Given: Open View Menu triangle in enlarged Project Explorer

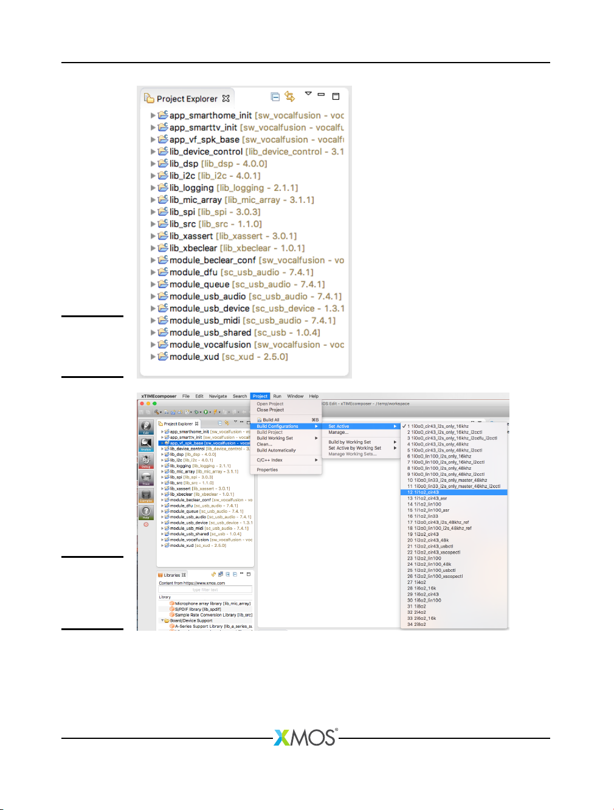Looking at the screenshot, I should click(308, 94).
